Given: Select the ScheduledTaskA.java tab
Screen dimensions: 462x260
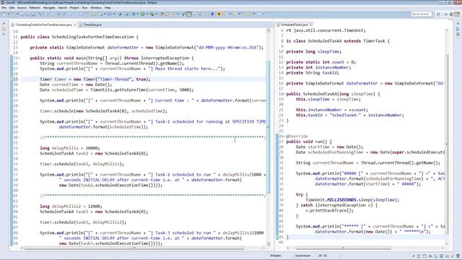Looking at the screenshot, I should click(x=294, y=25).
